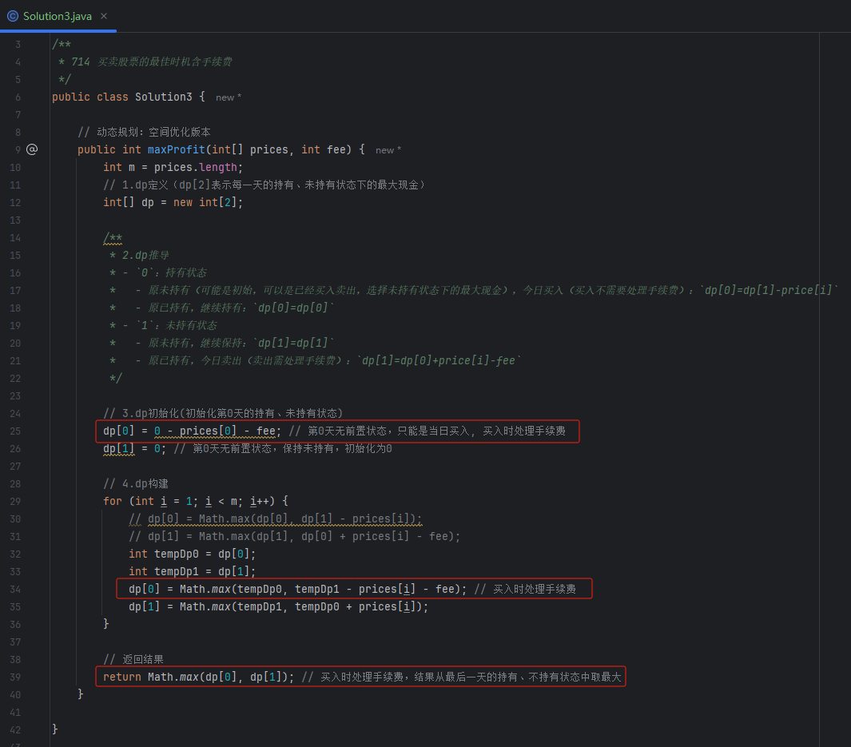The height and width of the screenshot is (747, 851).
Task: Click the 'new *' hint after class Solution3
Action: coord(229,97)
